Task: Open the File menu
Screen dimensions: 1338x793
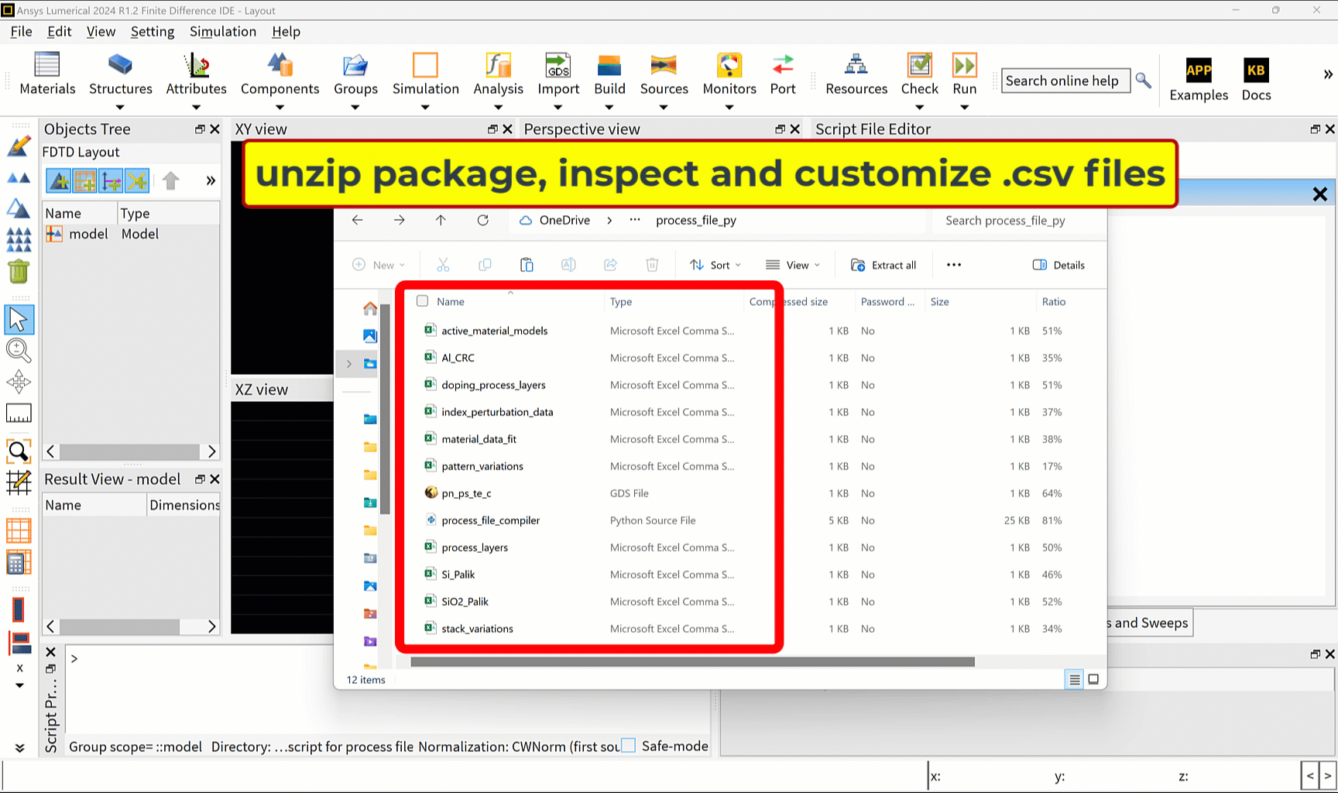Action: (21, 31)
